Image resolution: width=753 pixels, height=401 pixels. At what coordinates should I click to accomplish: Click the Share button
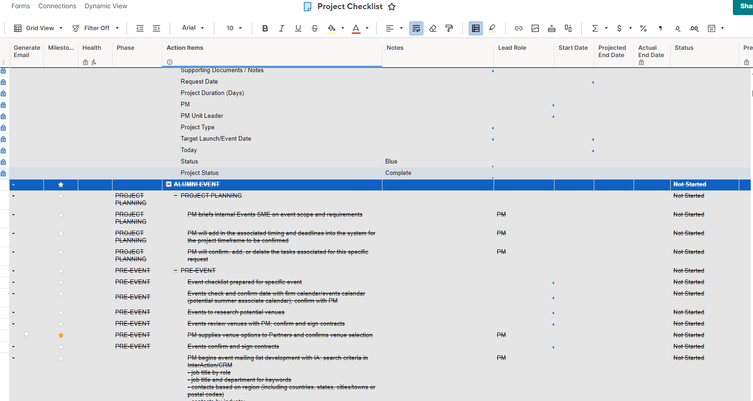(743, 6)
